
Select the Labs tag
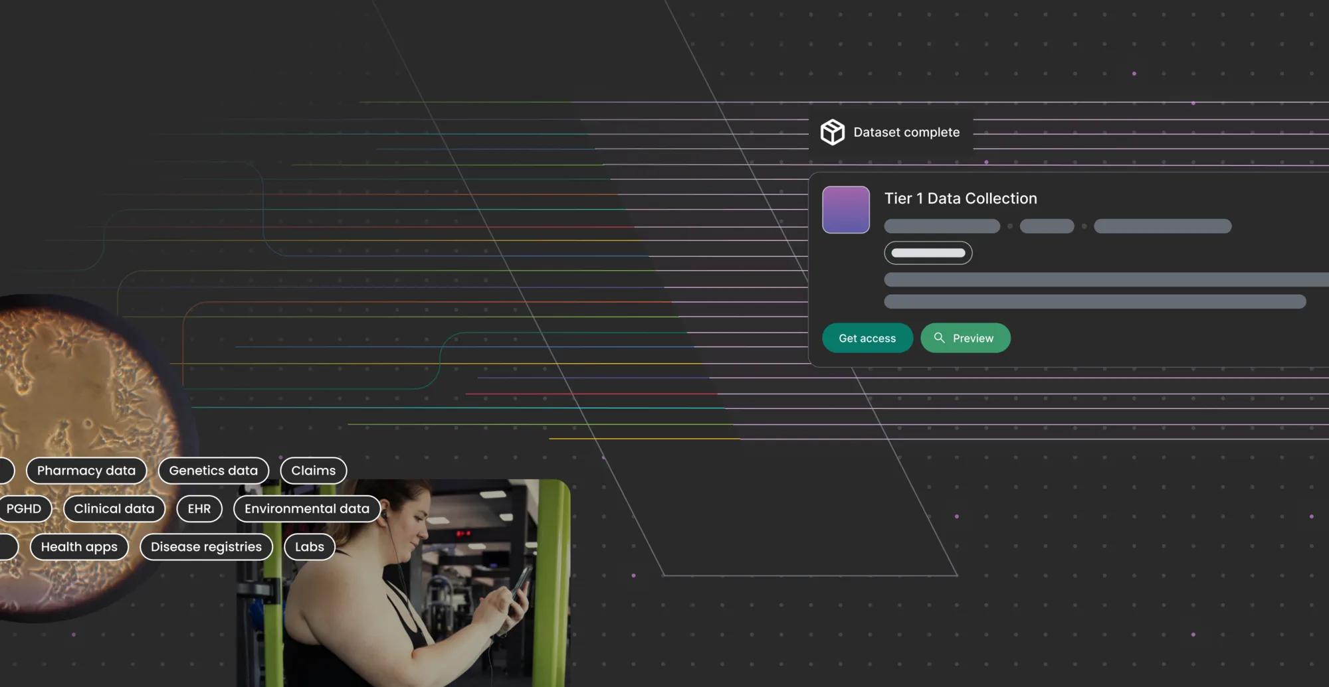309,547
